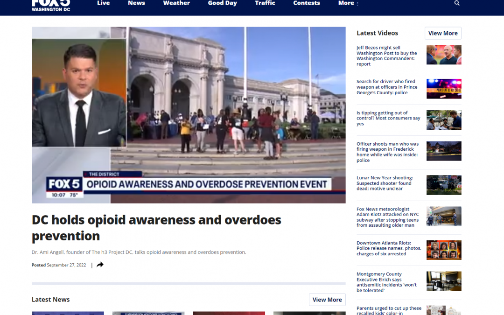Viewport: 504px width, 315px height.
Task: Select Traffic from the top navigation
Action: pyautogui.click(x=265, y=3)
